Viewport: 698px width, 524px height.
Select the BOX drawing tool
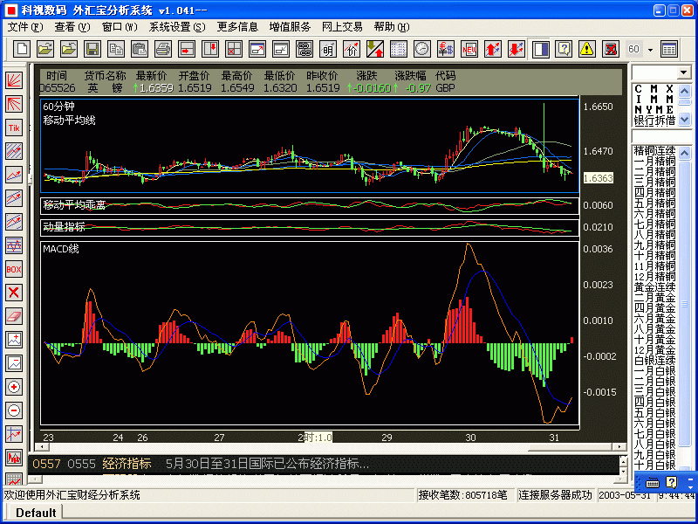[x=14, y=269]
